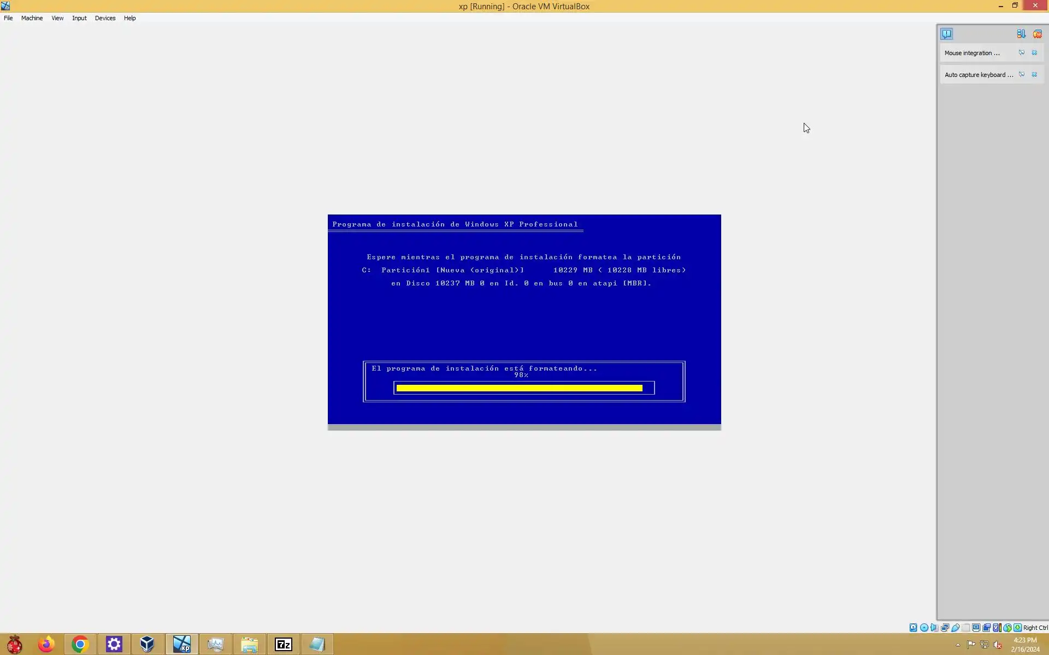This screenshot has width=1049, height=655.
Task: Click the hard disk activity status icon
Action: pos(913,628)
